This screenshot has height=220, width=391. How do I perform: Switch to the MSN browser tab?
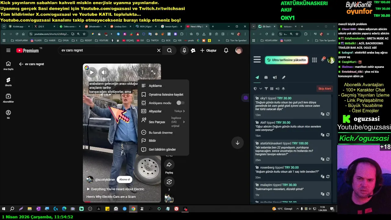tap(146, 27)
